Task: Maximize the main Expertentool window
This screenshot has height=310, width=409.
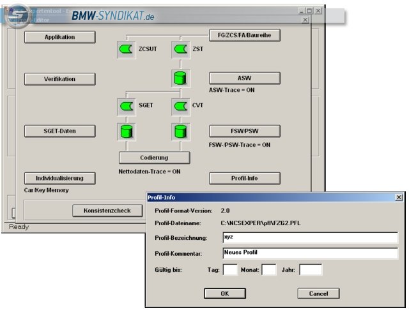Action: pos(309,11)
